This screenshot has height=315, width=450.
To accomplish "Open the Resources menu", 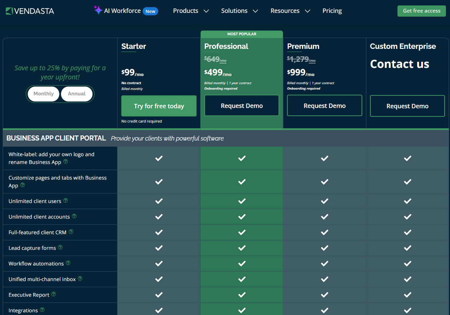I will click(x=285, y=11).
